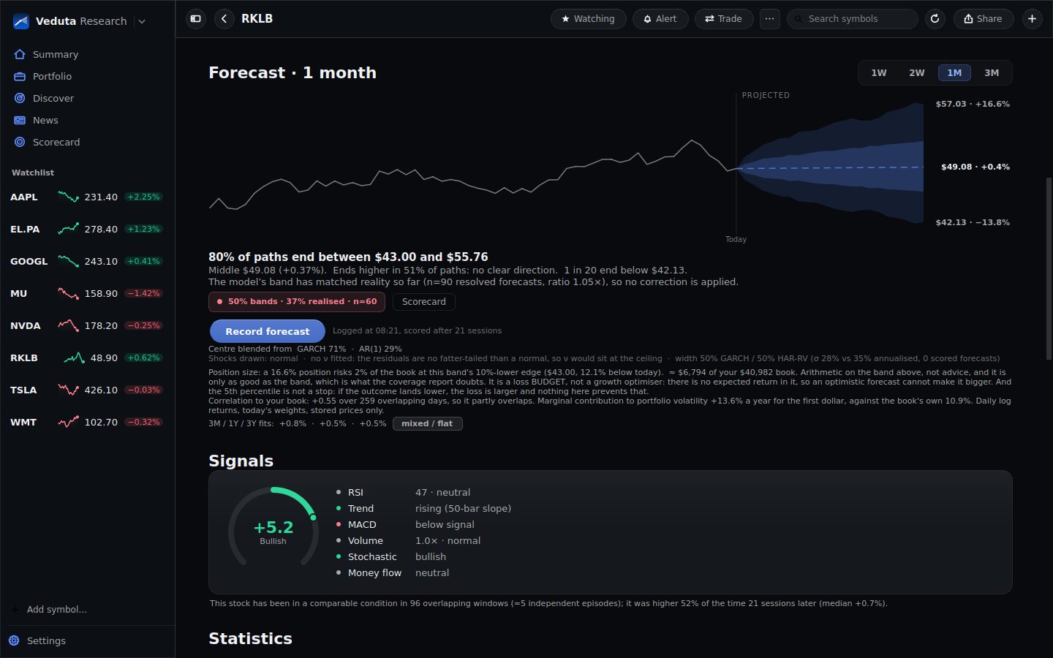The width and height of the screenshot is (1053, 658).
Task: Click the 50% bands realised warning badge
Action: coord(297,301)
